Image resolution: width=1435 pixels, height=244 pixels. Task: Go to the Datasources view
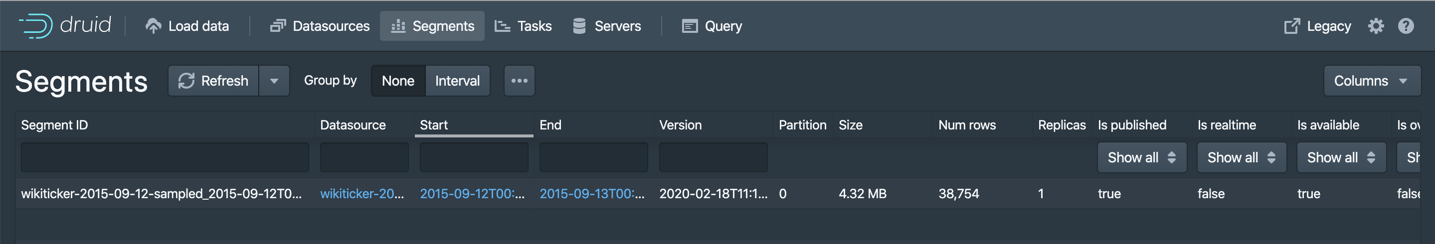click(x=320, y=26)
